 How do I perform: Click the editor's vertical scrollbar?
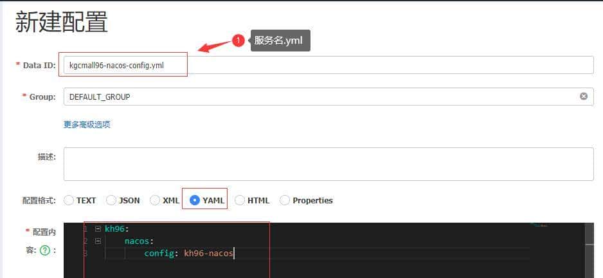click(x=589, y=251)
